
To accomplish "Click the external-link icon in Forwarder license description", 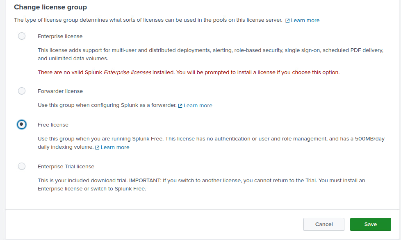I will click(x=180, y=106).
